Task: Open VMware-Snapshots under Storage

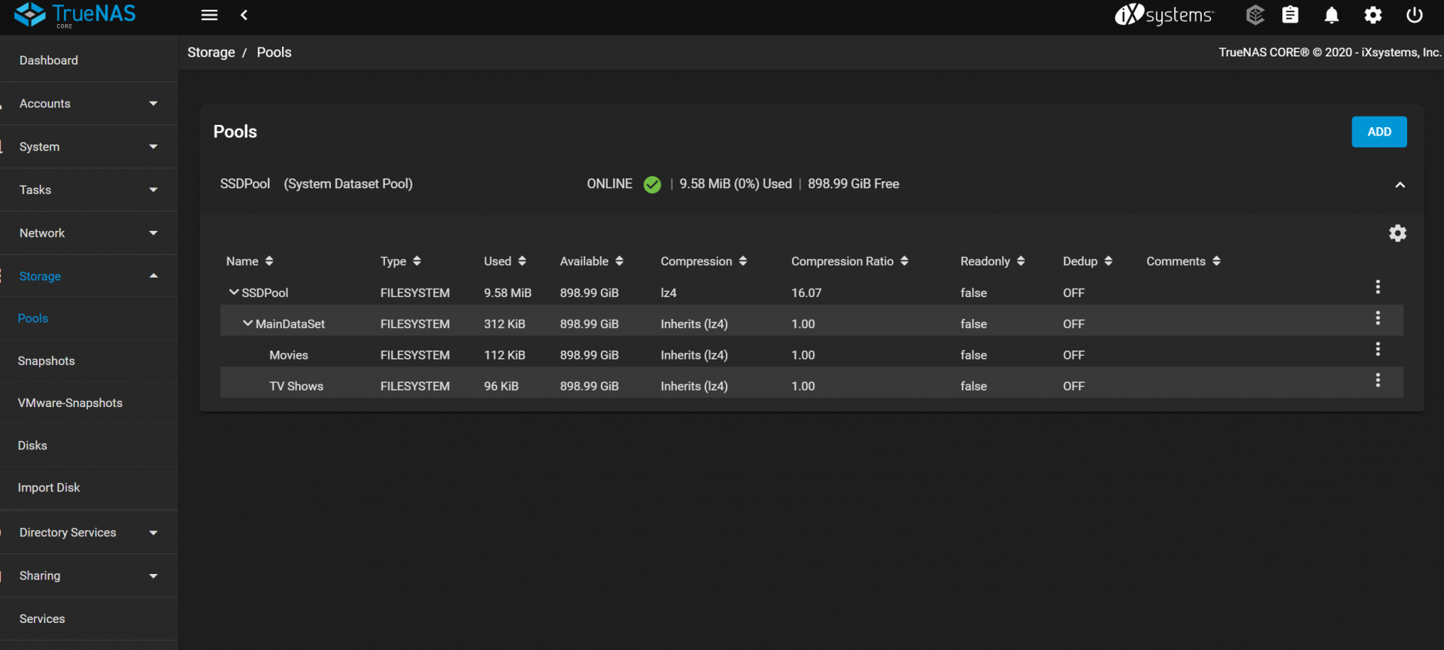Action: (89, 403)
